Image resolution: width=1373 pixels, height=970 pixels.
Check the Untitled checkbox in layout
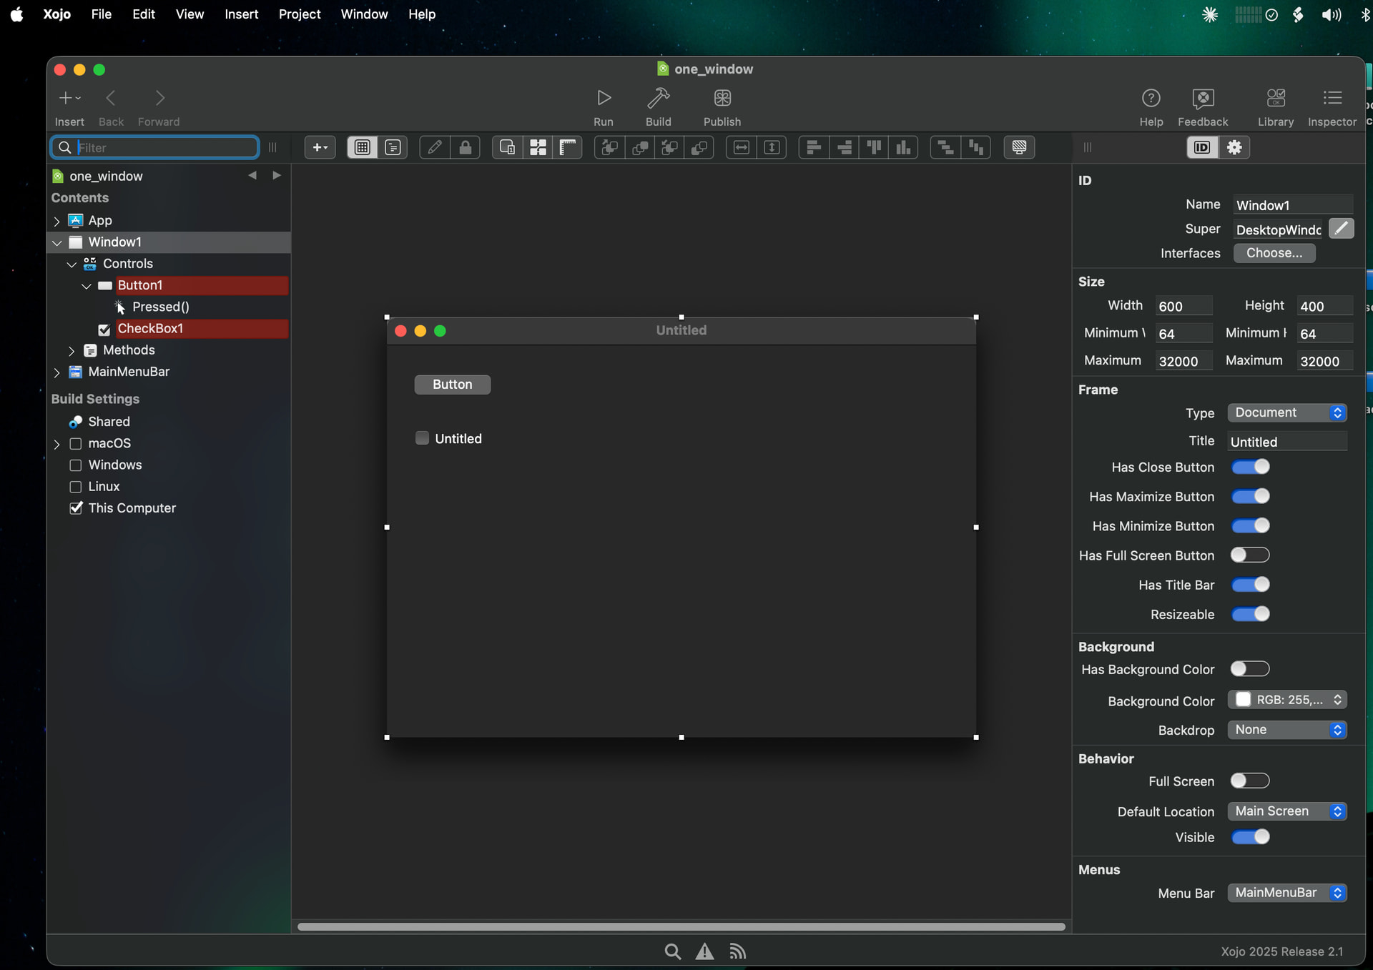tap(422, 438)
